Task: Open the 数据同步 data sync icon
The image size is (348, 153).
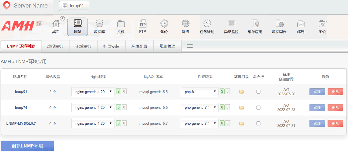Action: 279,27
